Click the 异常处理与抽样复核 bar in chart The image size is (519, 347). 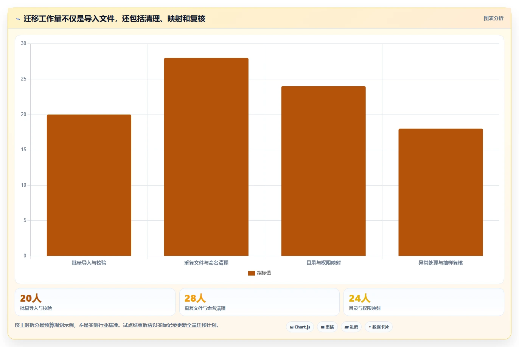(x=441, y=192)
